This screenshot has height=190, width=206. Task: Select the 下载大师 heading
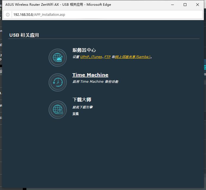click(82, 99)
